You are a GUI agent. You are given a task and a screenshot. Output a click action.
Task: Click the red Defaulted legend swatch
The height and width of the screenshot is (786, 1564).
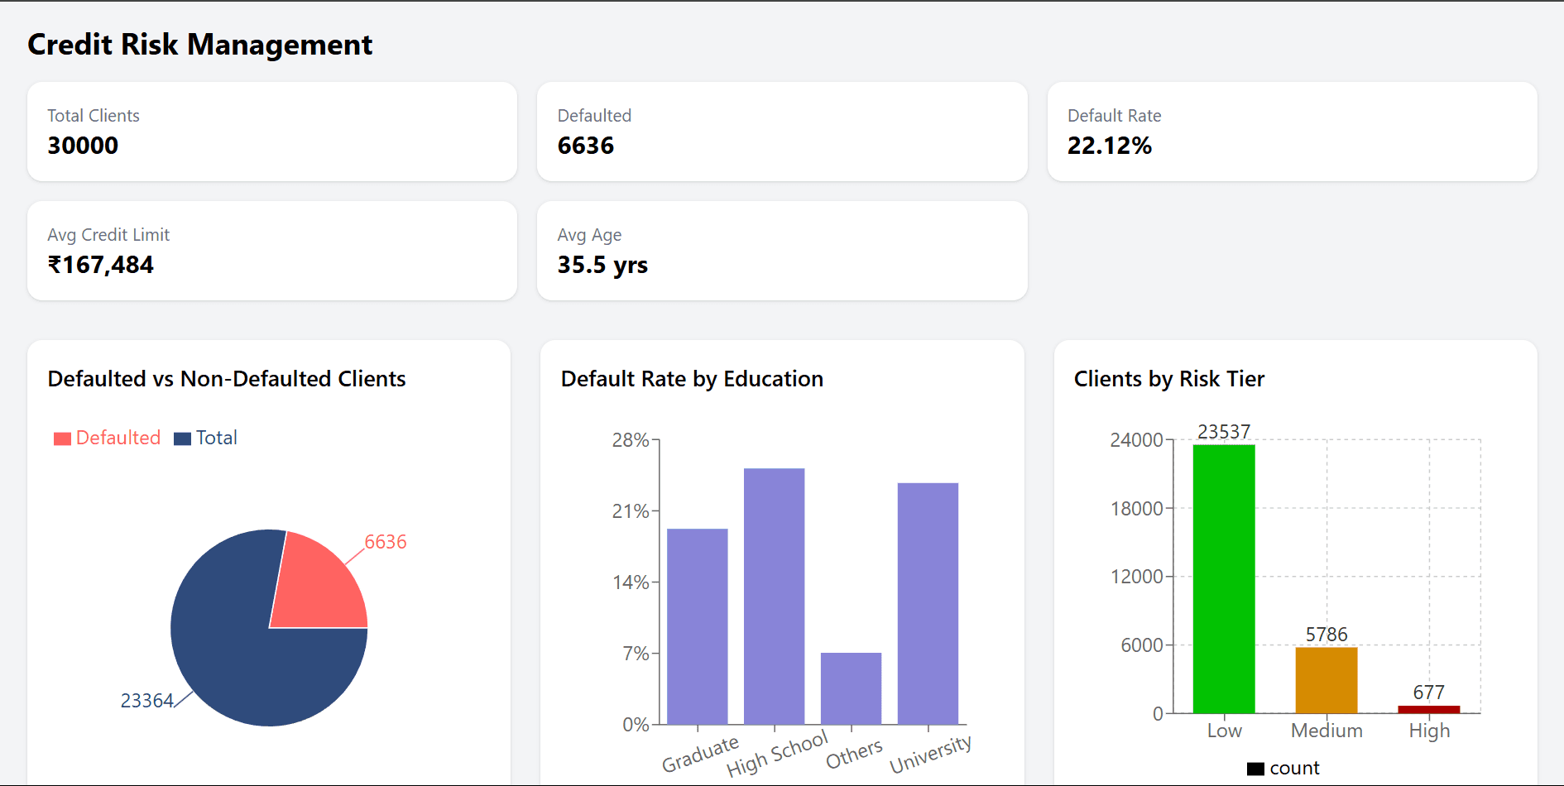click(61, 437)
